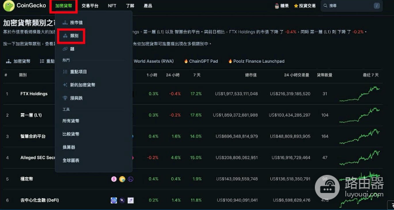This screenshot has width=394, height=210.
Task: Click the pink coin icon in 穩定幣 row
Action: point(114,179)
